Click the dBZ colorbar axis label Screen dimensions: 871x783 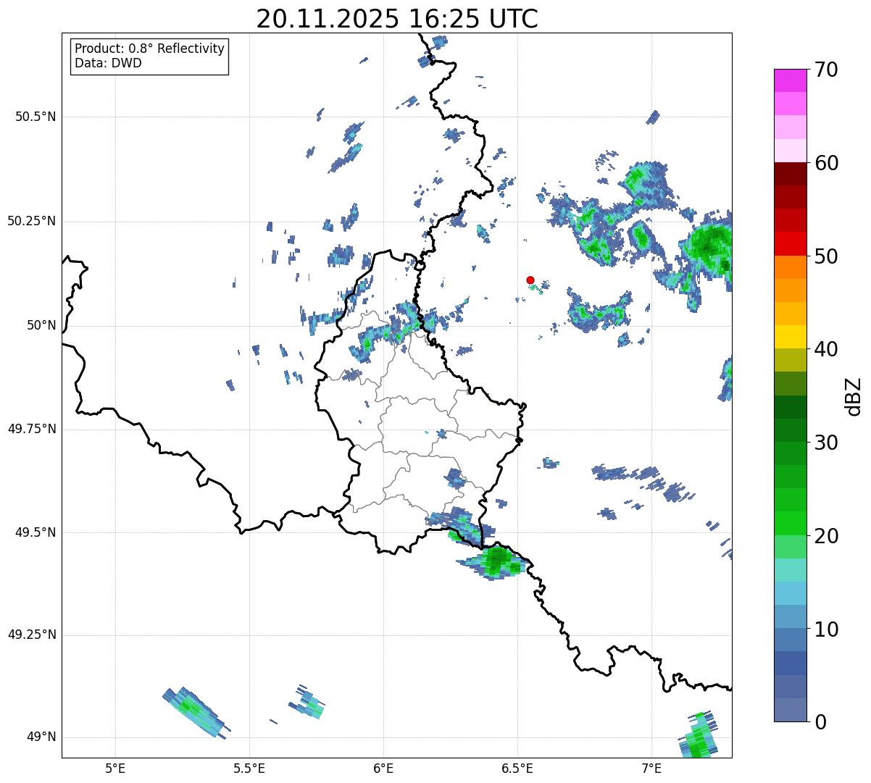click(x=854, y=396)
